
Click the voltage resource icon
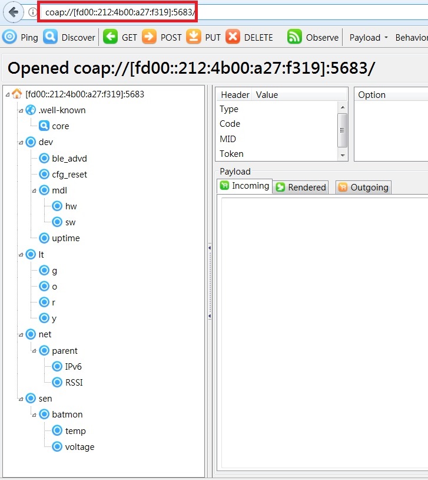point(57,446)
